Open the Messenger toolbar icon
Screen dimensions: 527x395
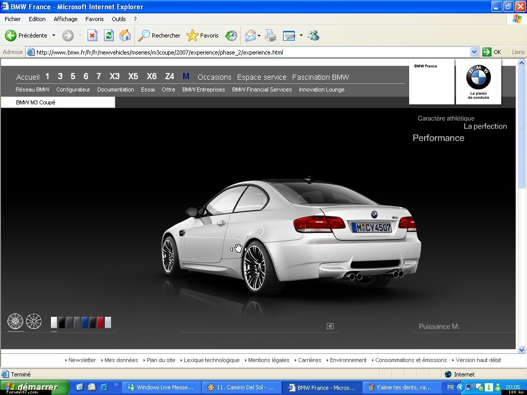pos(313,35)
